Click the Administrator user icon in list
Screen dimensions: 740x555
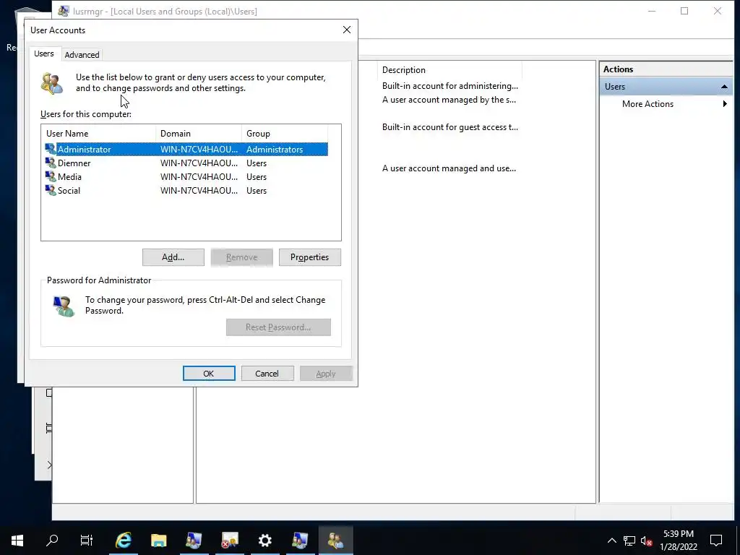click(51, 149)
